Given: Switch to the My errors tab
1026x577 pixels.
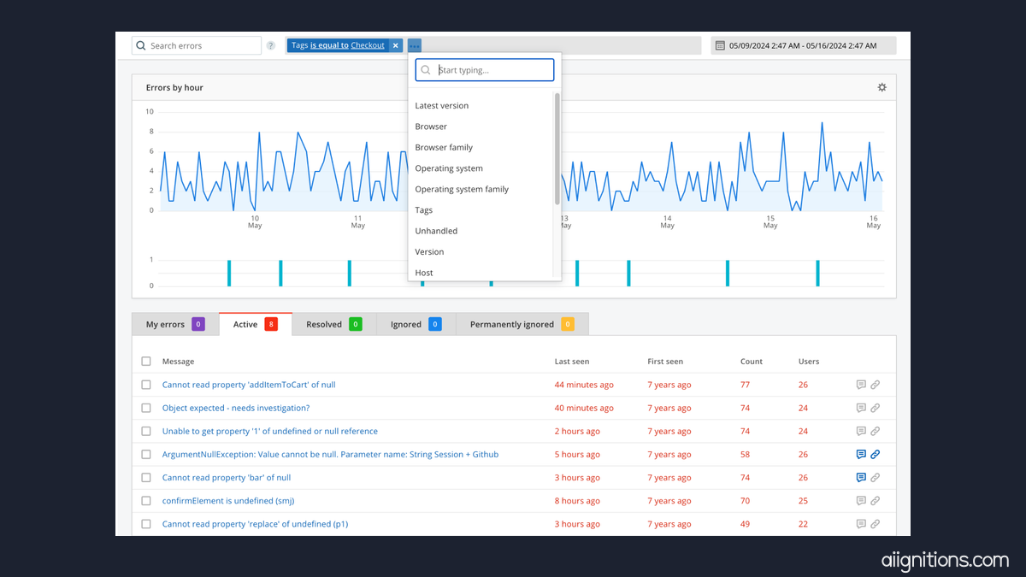Looking at the screenshot, I should (x=175, y=324).
